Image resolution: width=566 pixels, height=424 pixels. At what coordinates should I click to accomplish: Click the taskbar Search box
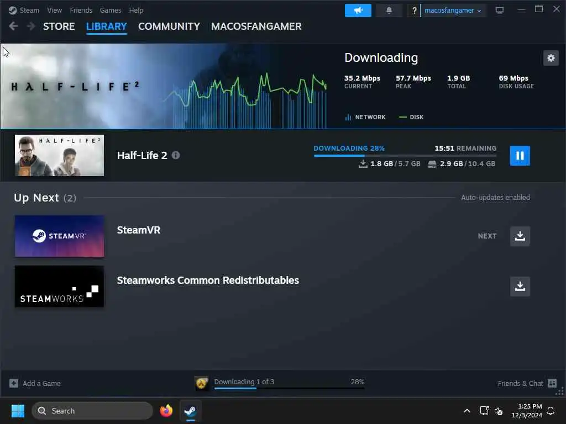pyautogui.click(x=92, y=411)
